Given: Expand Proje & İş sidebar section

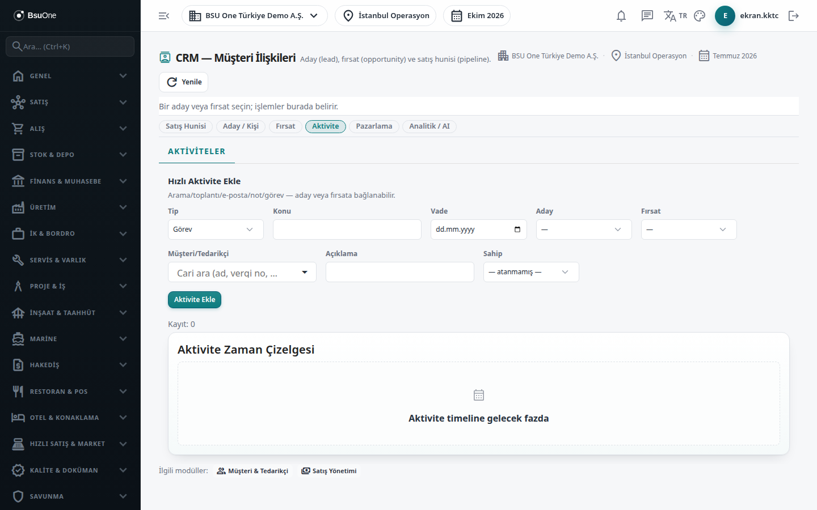Looking at the screenshot, I should coord(70,286).
